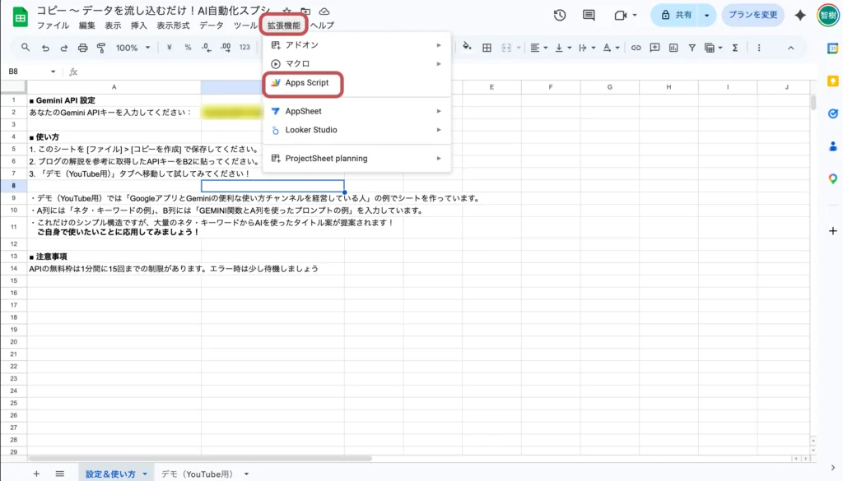Open the 挿入 menu
This screenshot has height=481, width=843.
pyautogui.click(x=138, y=25)
